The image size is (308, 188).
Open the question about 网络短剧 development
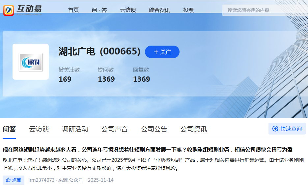pyautogui.click(x=148, y=150)
